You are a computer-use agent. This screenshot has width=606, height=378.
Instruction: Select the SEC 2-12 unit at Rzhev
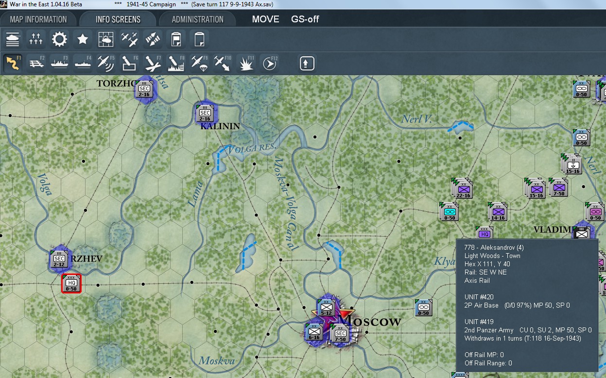pyautogui.click(x=59, y=259)
